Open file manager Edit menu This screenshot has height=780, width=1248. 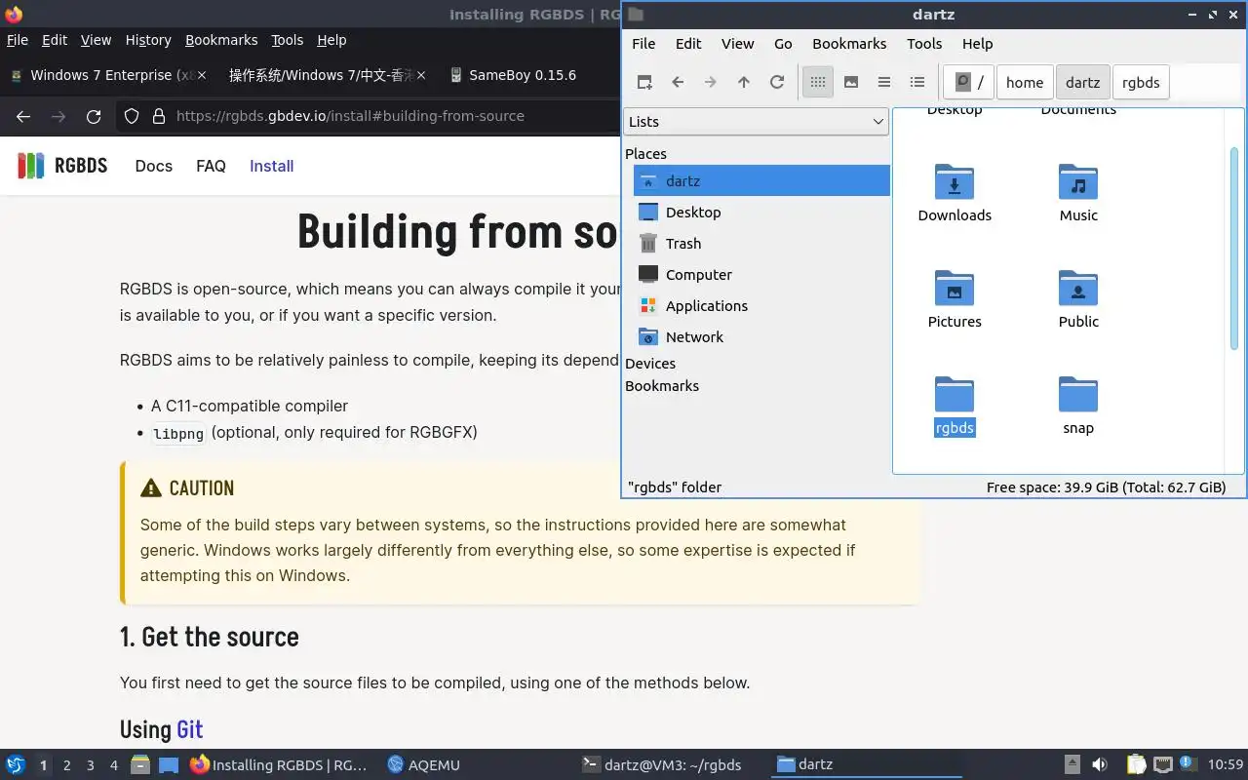[x=688, y=43]
